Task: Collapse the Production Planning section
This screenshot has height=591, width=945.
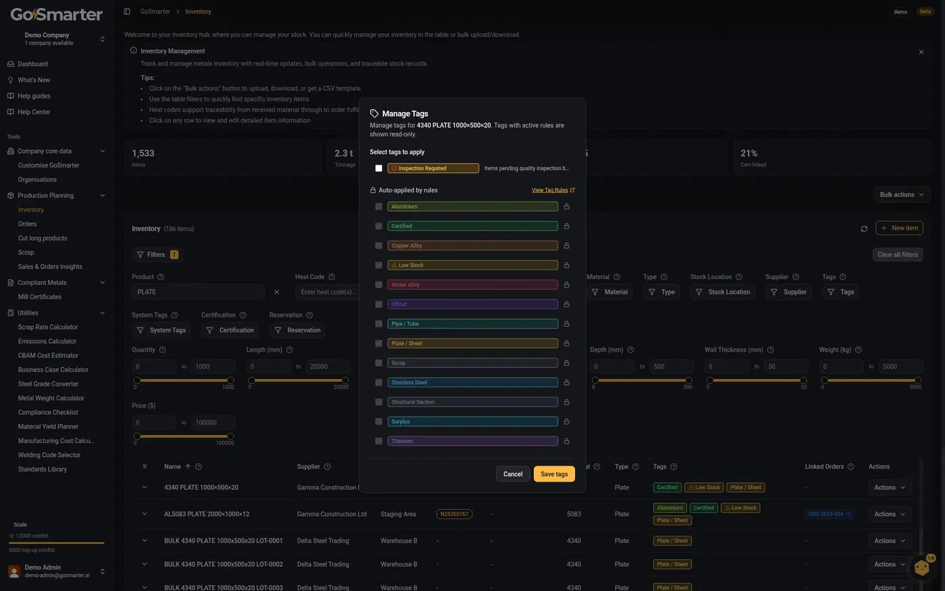Action: tap(103, 196)
